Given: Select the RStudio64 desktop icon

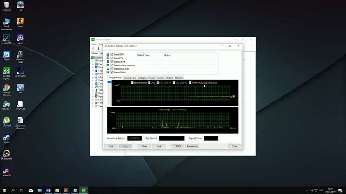Looking at the screenshot, I should coord(6,105).
